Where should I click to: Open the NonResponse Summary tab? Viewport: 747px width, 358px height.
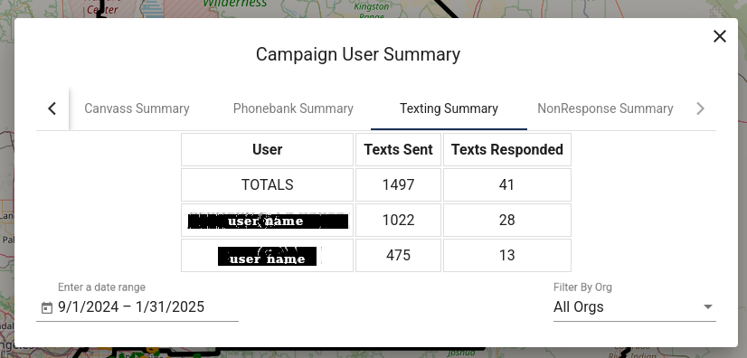coord(605,108)
